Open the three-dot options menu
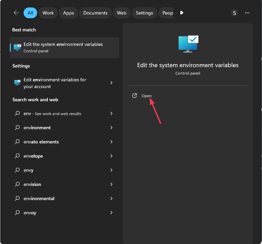The width and height of the screenshot is (262, 244). [x=247, y=13]
